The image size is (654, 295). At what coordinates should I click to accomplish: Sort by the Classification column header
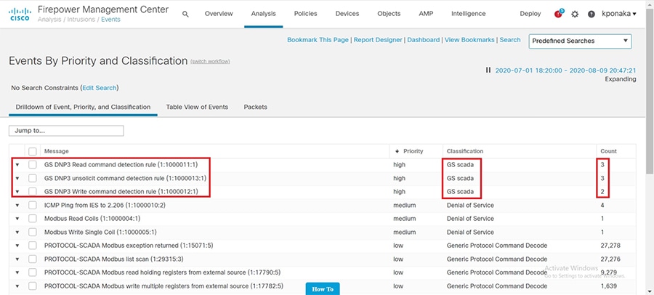point(465,151)
